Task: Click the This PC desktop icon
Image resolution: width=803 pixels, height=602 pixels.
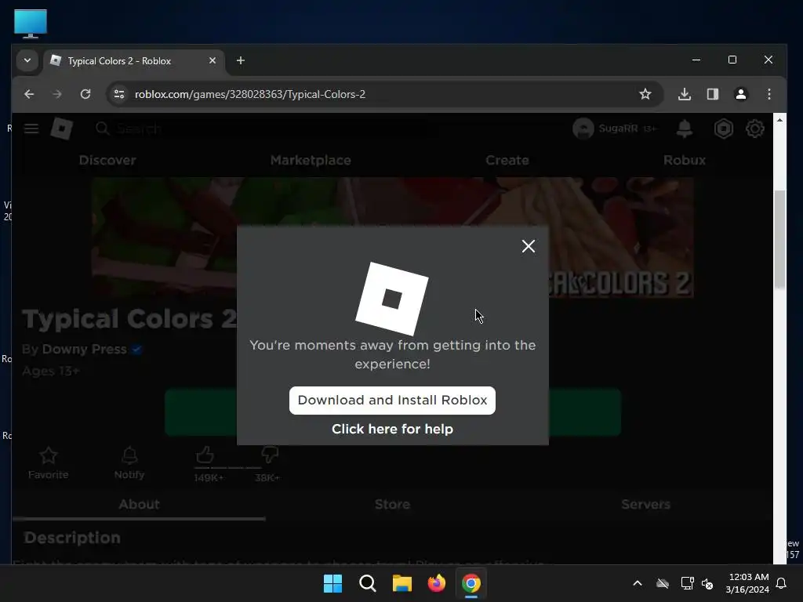Action: 31,24
